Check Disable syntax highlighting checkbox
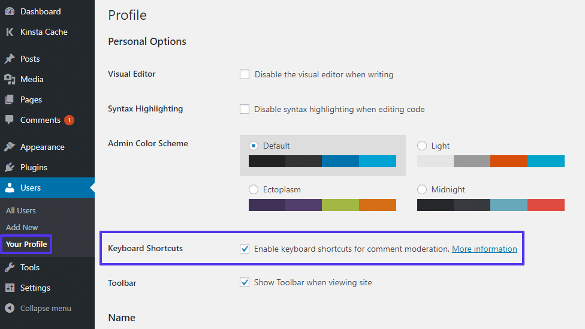This screenshot has width=585, height=329. [x=245, y=109]
